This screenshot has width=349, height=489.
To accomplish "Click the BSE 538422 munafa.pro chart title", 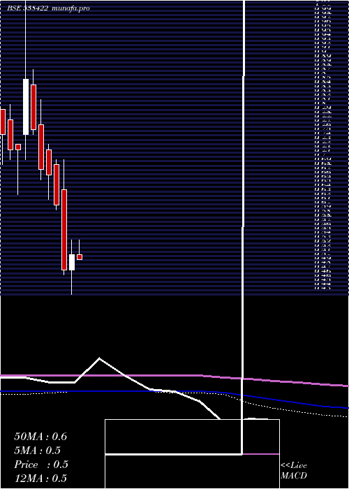I will pyautogui.click(x=48, y=8).
